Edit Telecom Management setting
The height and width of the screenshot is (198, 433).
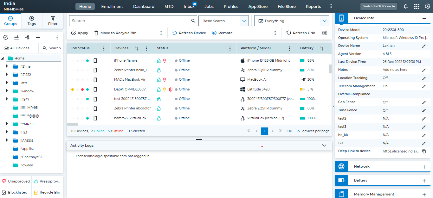[424, 86]
